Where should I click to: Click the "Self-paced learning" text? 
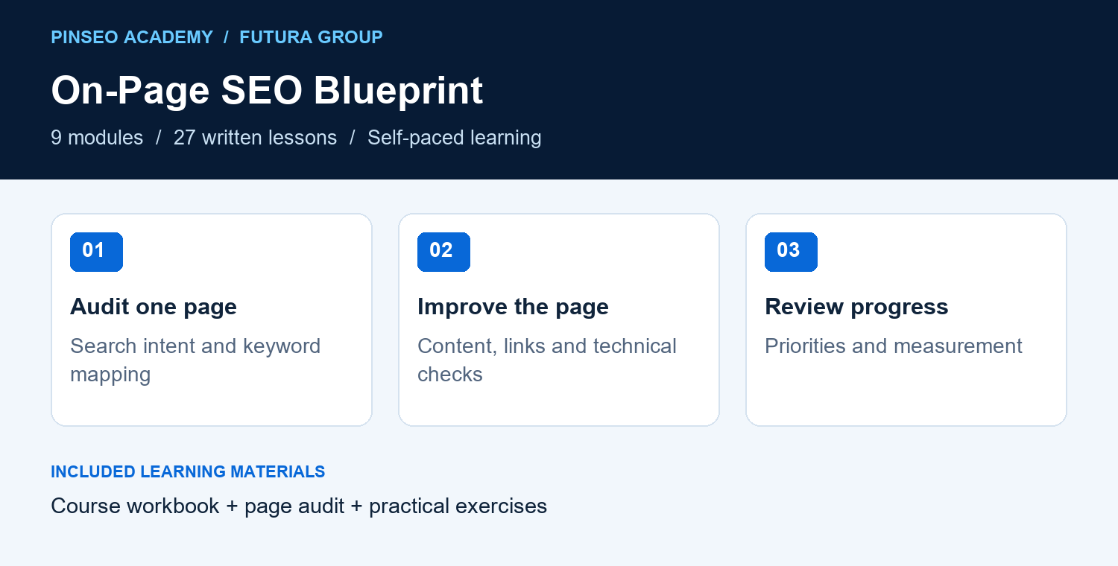(455, 138)
